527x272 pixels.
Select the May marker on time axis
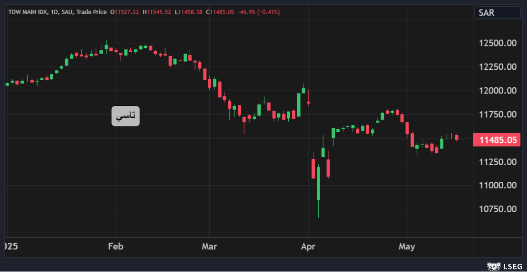(x=407, y=246)
